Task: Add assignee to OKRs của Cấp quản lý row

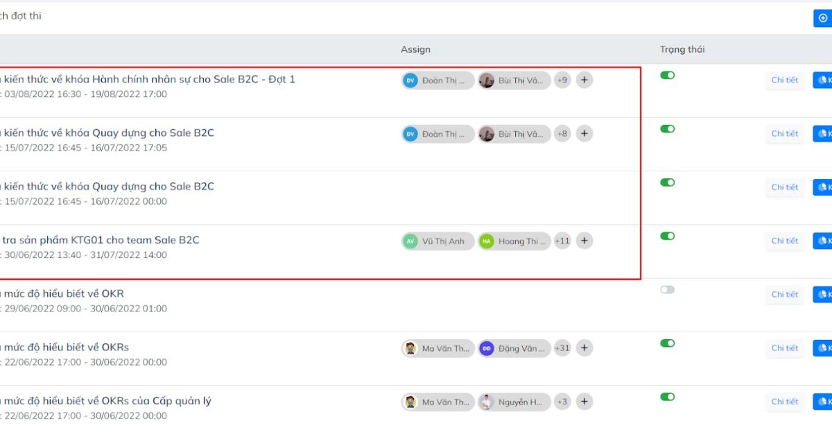Action: pyautogui.click(x=584, y=402)
